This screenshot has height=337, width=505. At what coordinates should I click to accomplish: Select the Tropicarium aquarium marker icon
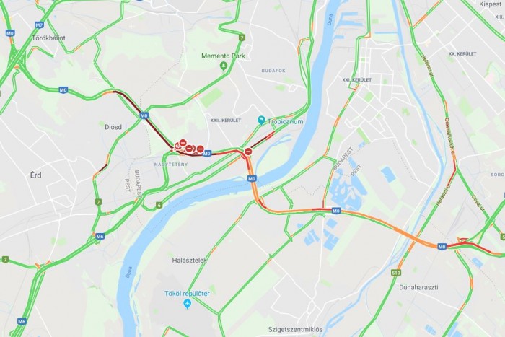[x=261, y=121]
